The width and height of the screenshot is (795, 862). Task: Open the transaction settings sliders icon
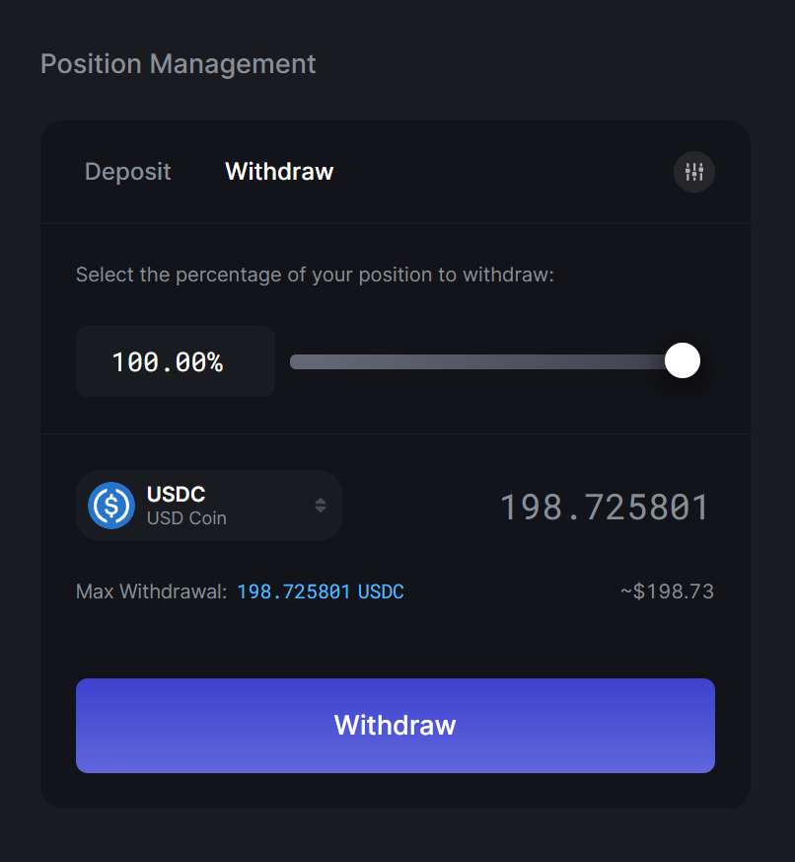click(694, 172)
